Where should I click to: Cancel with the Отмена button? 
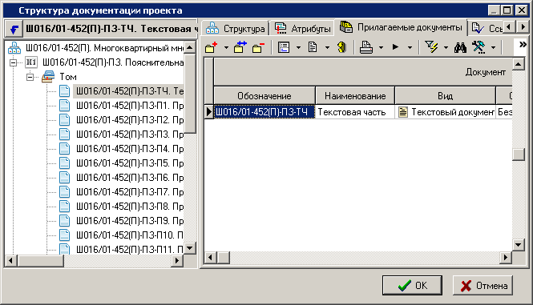483,285
